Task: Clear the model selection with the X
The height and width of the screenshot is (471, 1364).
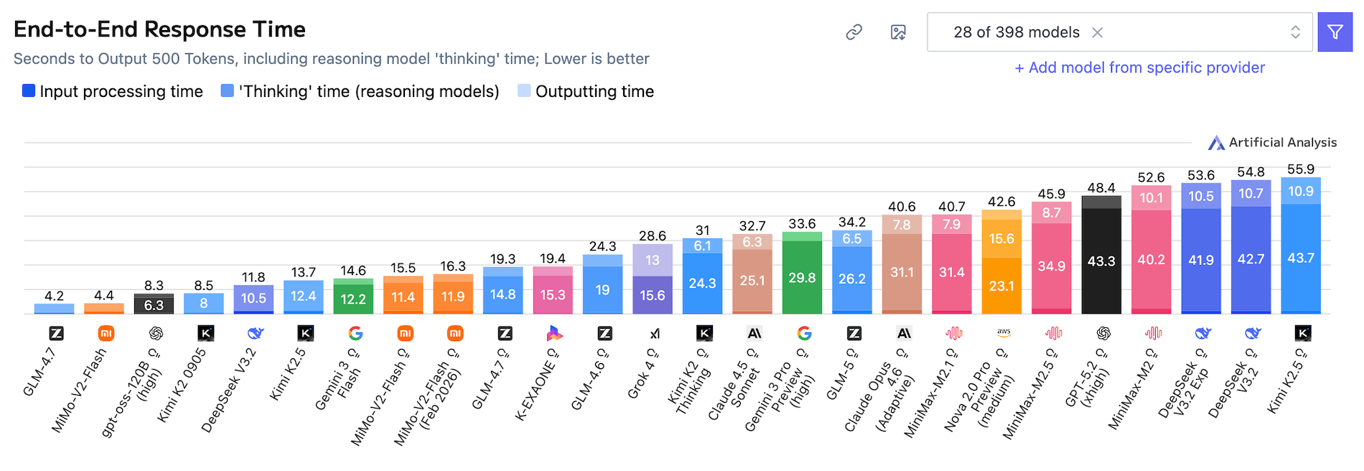Action: [1098, 32]
